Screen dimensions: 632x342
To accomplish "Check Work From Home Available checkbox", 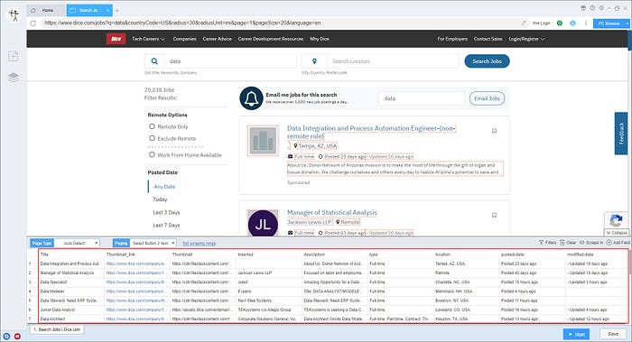I will pos(152,154).
